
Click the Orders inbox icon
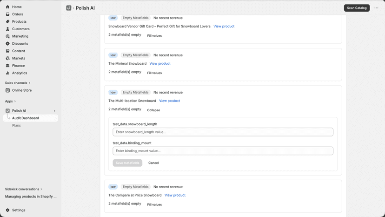point(7,14)
